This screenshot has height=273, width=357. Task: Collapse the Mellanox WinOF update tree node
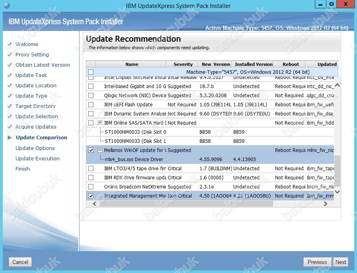100,150
